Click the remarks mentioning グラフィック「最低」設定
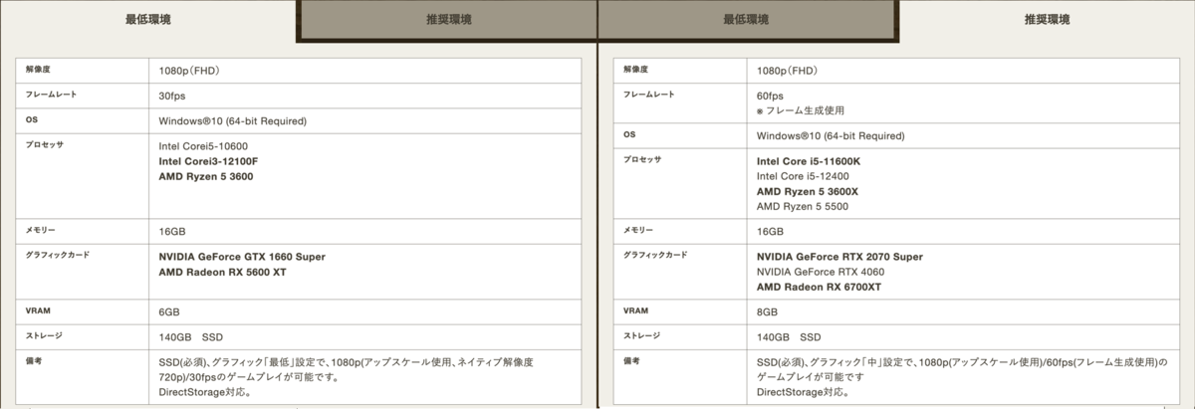1195x409 pixels. pyautogui.click(x=346, y=377)
